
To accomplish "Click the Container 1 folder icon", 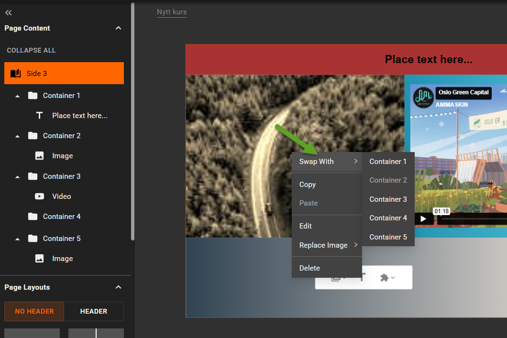I will 33,96.
